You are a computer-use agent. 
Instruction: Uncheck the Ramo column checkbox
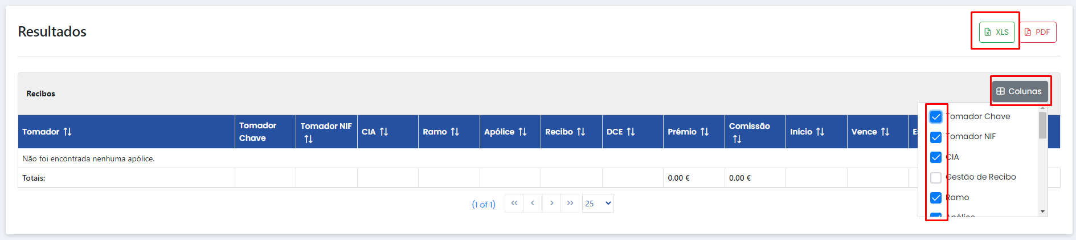936,198
